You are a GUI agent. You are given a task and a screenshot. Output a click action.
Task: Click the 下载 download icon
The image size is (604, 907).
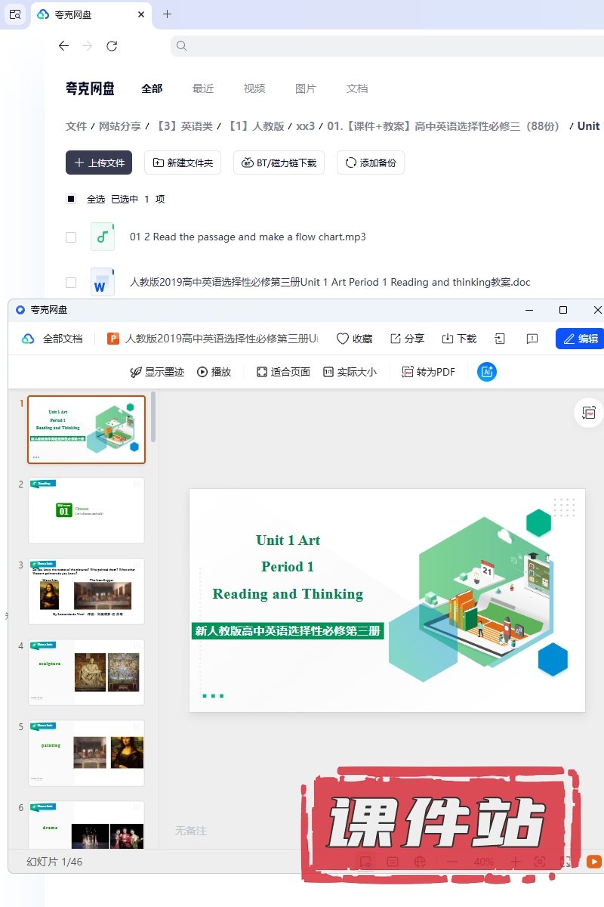[x=448, y=339]
